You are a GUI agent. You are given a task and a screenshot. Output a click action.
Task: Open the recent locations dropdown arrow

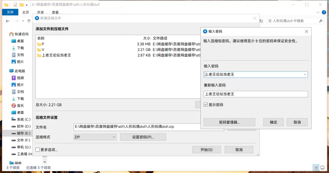(x=23, y=21)
